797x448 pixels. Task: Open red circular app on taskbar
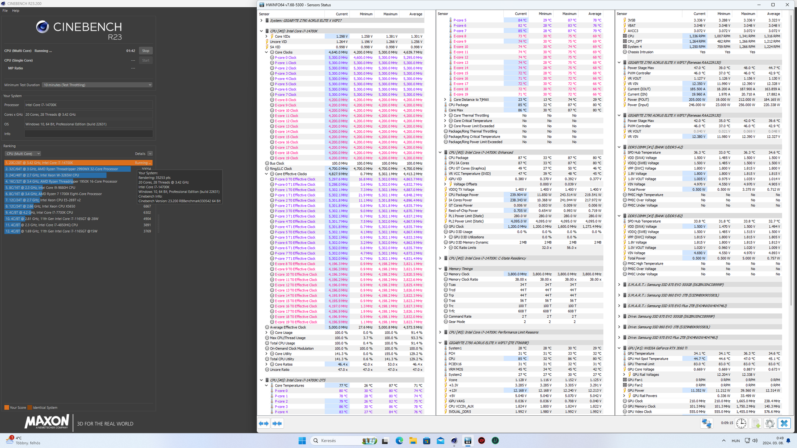point(481,441)
